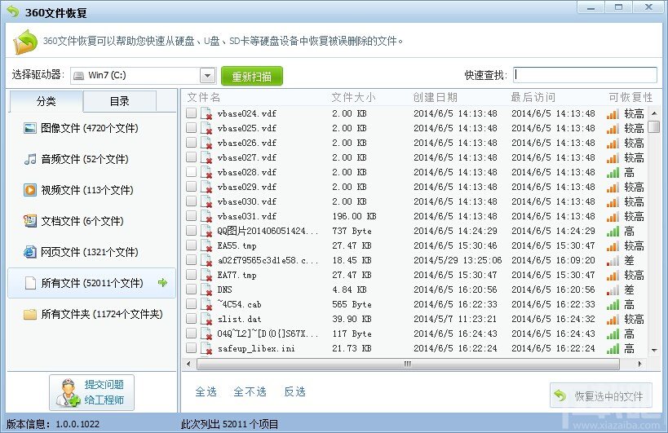
Task: Click recoverability bars icon for vbase028.vdf
Action: point(613,172)
